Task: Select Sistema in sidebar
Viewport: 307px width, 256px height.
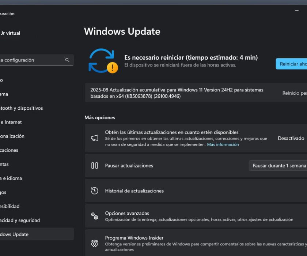Action: pyautogui.click(x=37, y=94)
